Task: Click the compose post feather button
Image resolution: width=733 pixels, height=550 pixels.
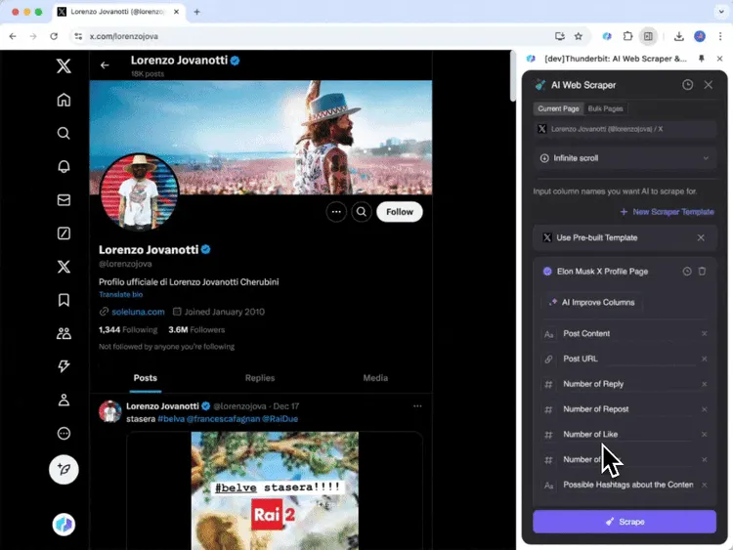Action: (64, 469)
